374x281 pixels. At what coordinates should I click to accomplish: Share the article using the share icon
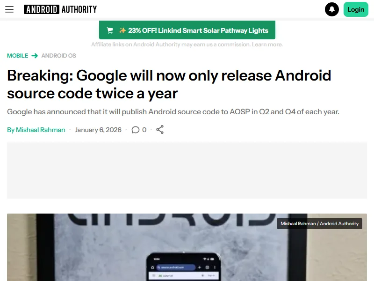pos(160,130)
